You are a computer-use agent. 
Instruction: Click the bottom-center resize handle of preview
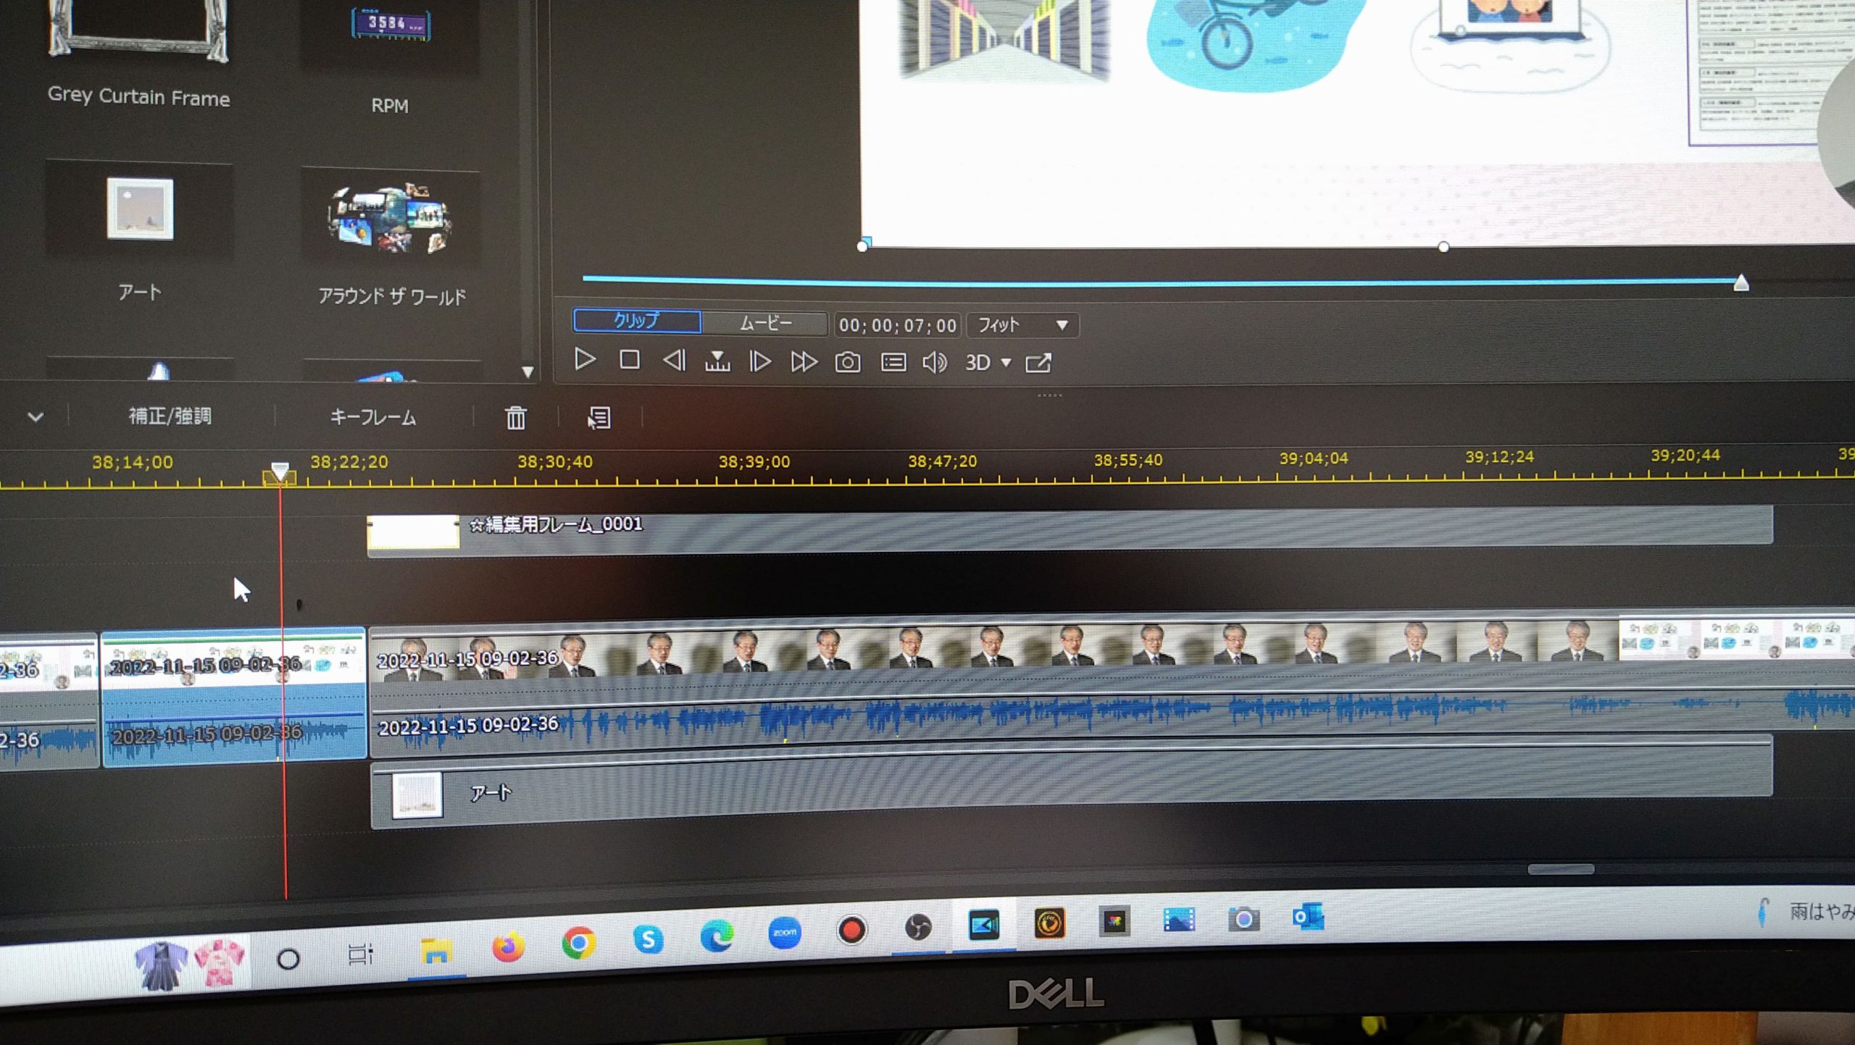[1443, 247]
